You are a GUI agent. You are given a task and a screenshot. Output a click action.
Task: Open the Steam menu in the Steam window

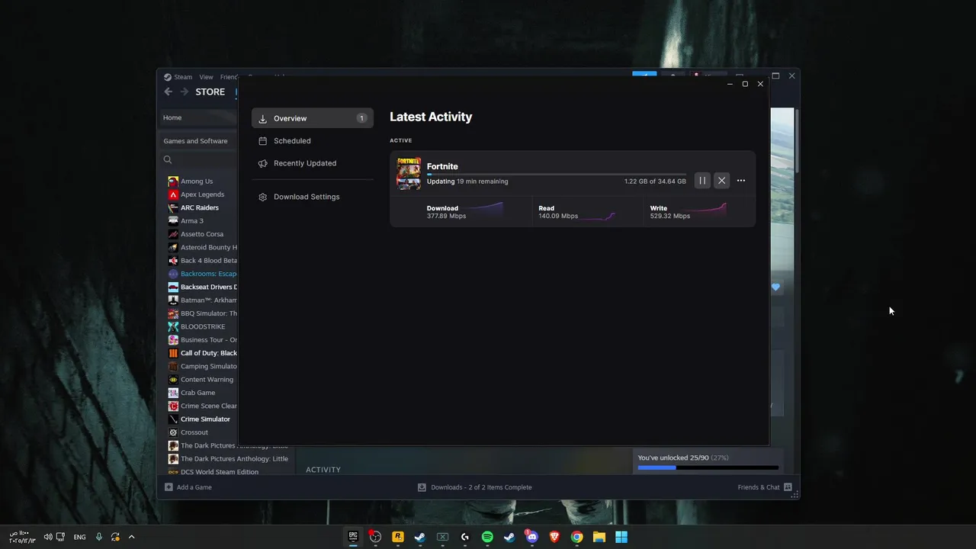click(x=183, y=77)
